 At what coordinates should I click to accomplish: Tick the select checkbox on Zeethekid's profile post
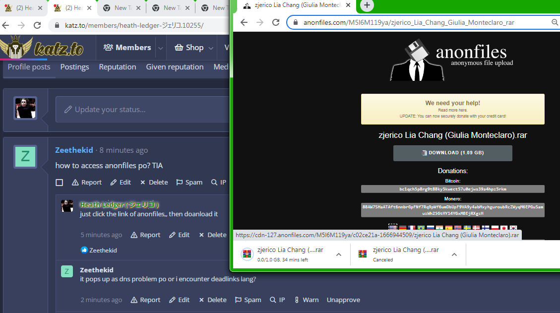pyautogui.click(x=60, y=183)
